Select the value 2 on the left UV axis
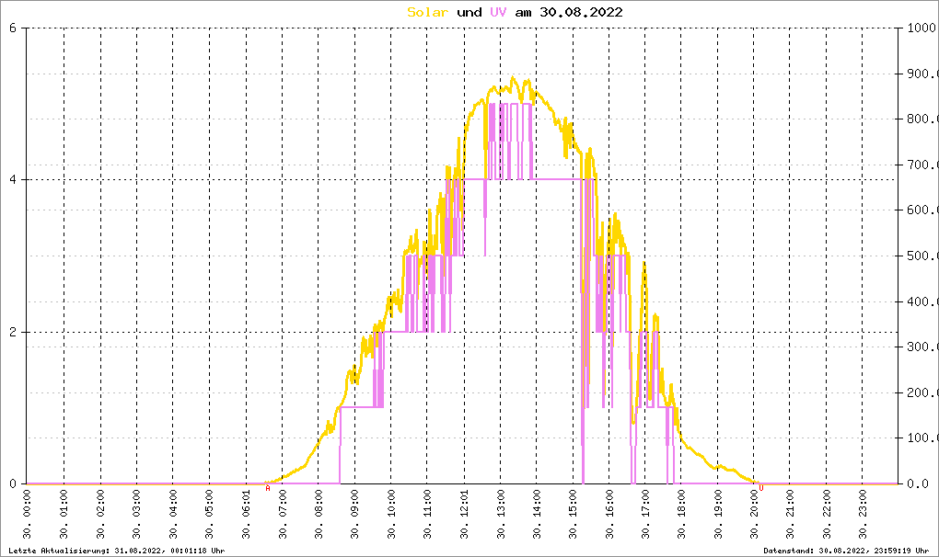939x557 pixels. [x=12, y=332]
